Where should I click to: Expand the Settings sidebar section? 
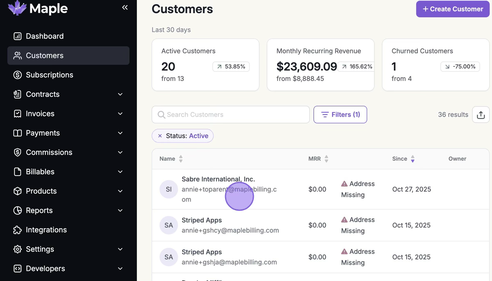[120, 249]
